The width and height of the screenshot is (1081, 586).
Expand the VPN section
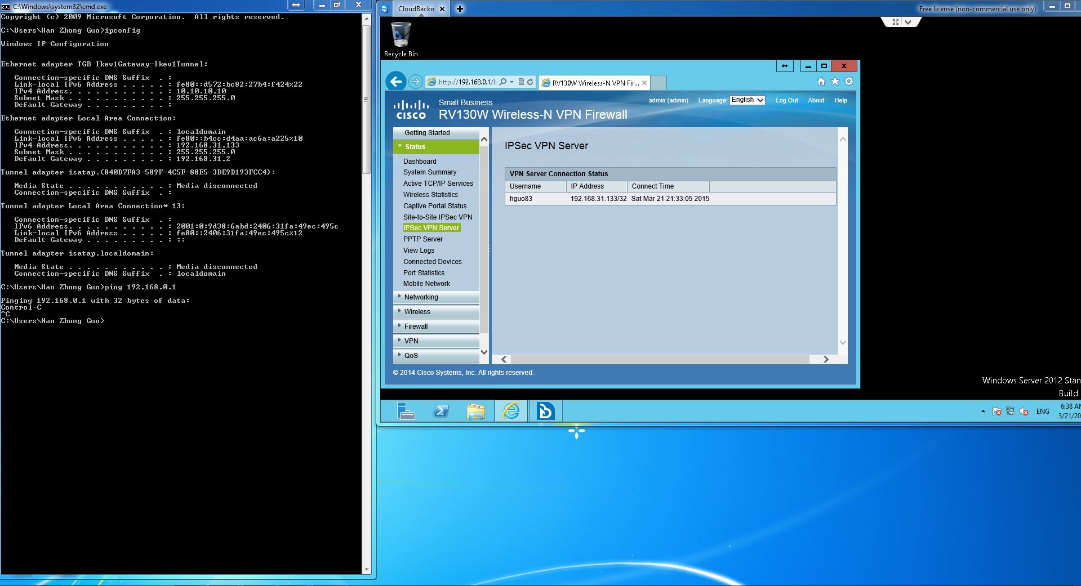[x=436, y=341]
